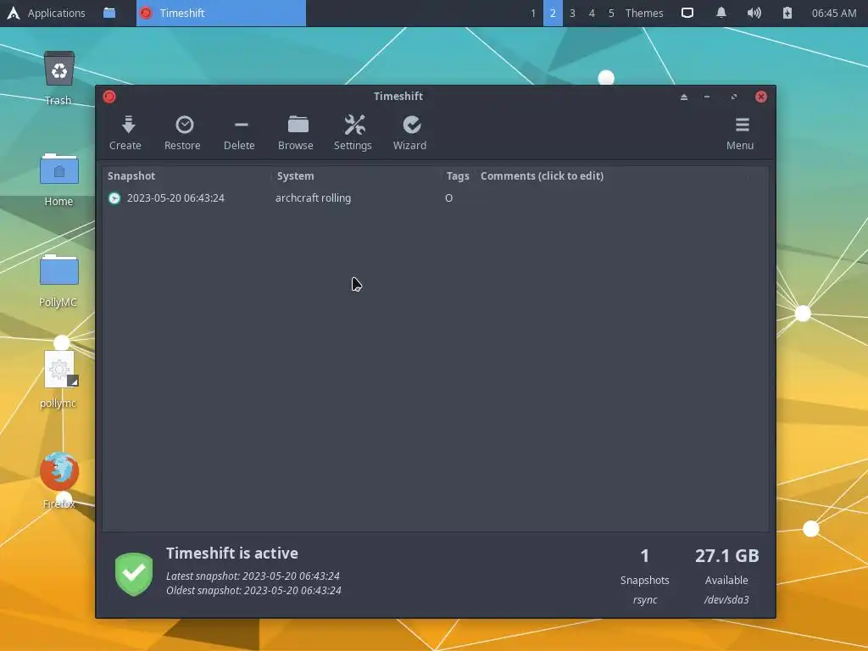Open the notifications bell
The image size is (868, 651).
click(x=721, y=13)
